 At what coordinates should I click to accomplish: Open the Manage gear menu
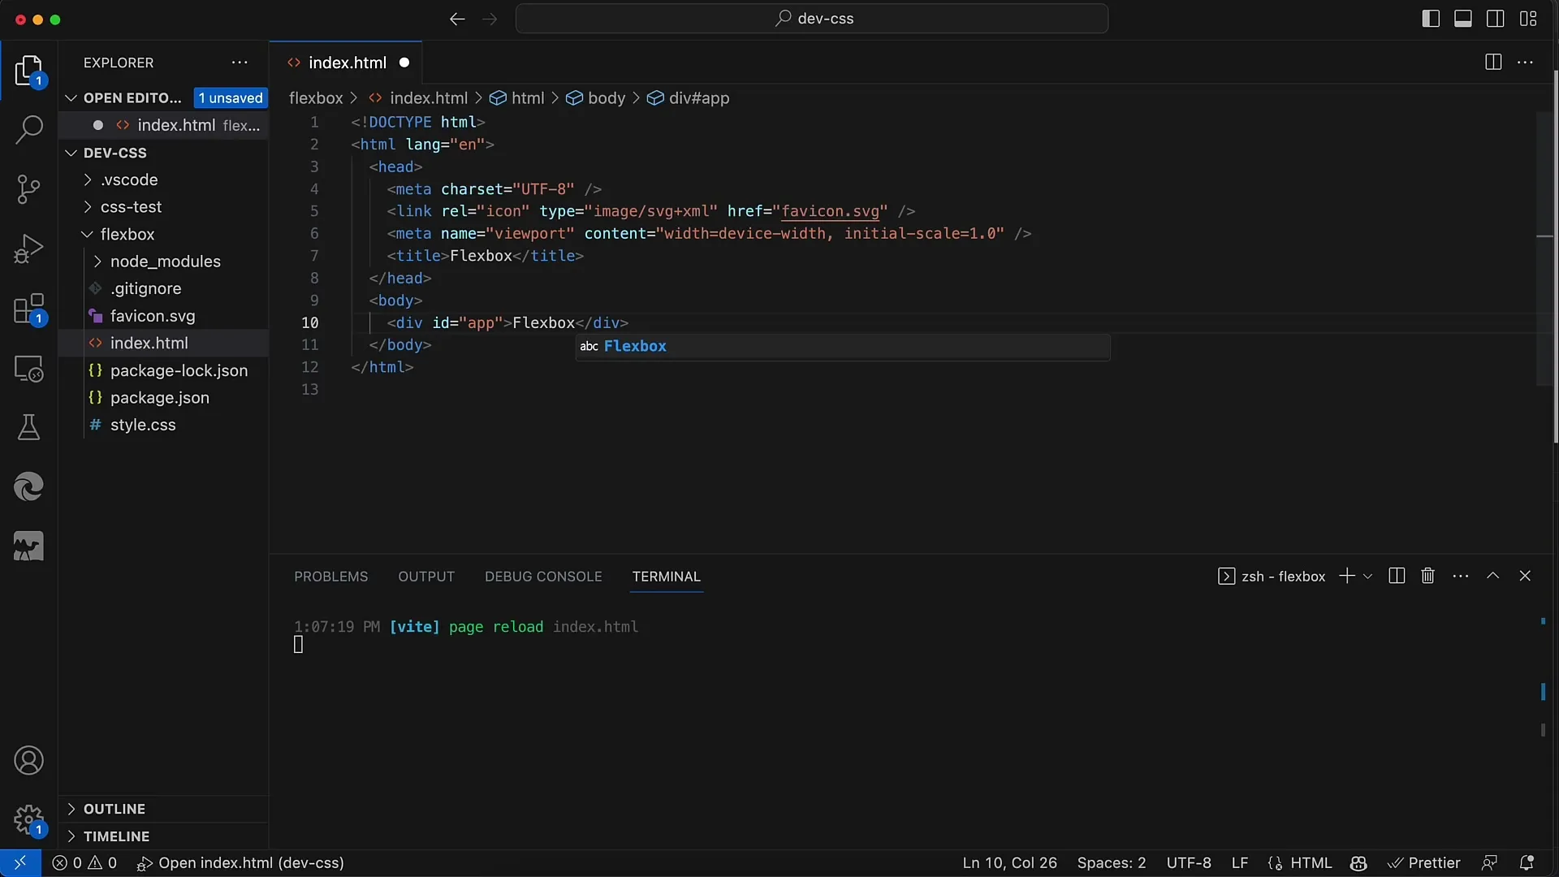point(29,820)
